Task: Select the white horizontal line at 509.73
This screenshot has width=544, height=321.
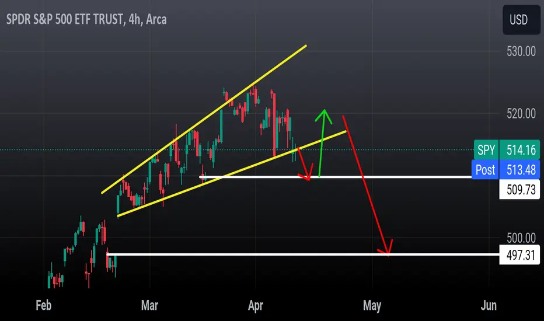Action: 336,177
